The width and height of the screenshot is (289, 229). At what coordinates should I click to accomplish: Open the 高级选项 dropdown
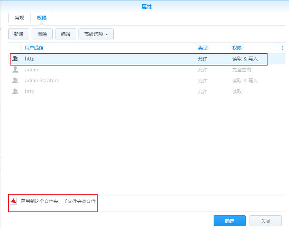point(96,34)
